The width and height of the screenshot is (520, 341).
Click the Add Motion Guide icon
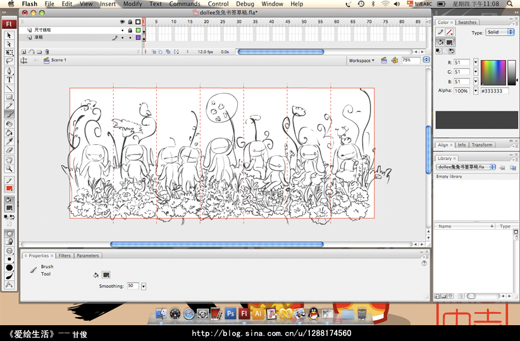(x=32, y=52)
